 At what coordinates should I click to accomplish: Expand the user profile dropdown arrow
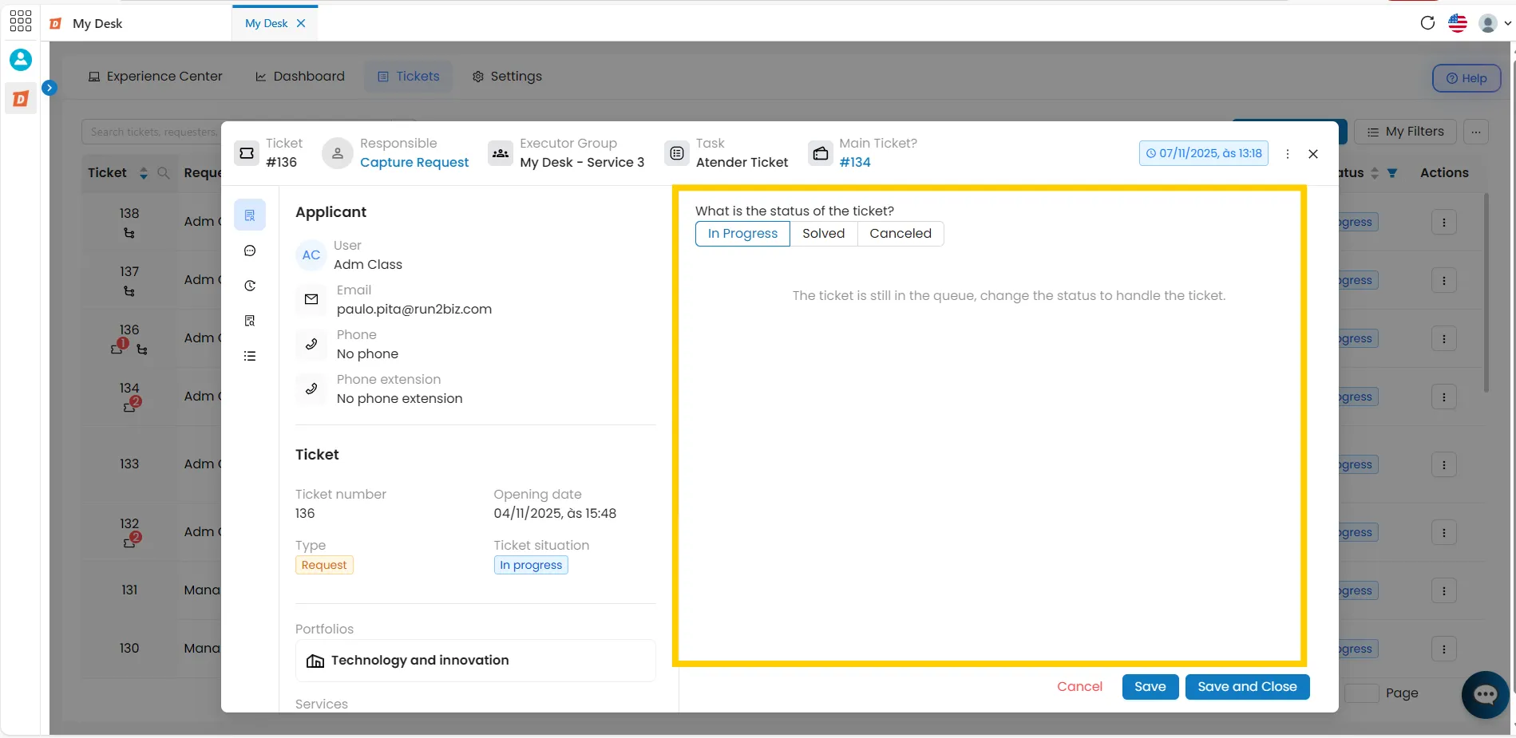1507,23
